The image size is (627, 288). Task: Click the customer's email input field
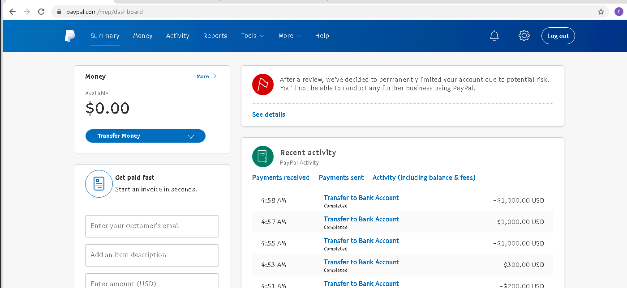[152, 226]
